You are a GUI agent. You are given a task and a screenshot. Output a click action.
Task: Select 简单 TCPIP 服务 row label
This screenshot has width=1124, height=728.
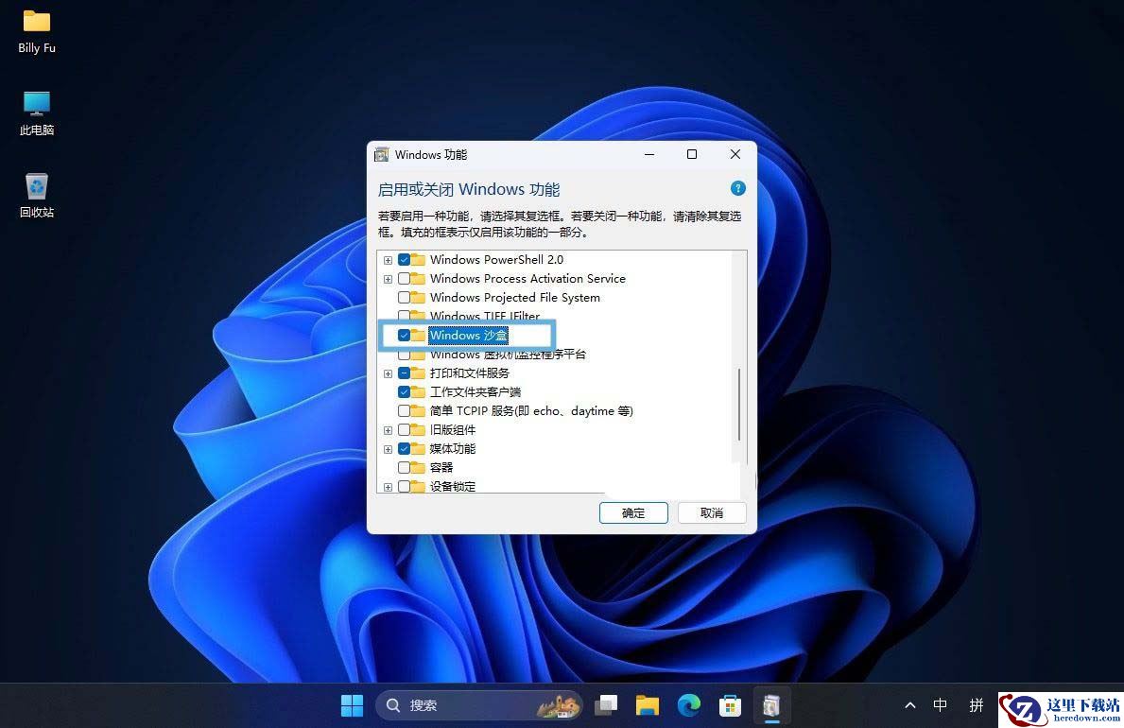[531, 410]
